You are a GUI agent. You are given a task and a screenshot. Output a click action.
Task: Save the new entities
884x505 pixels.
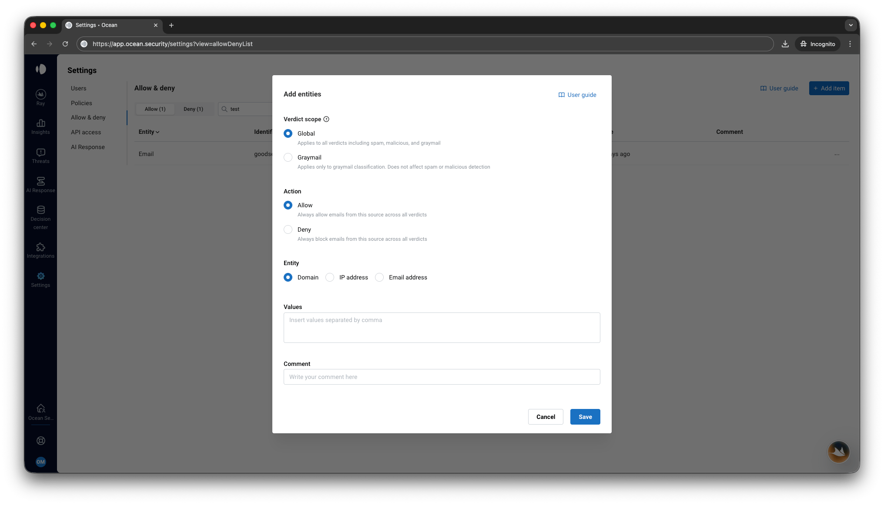585,417
